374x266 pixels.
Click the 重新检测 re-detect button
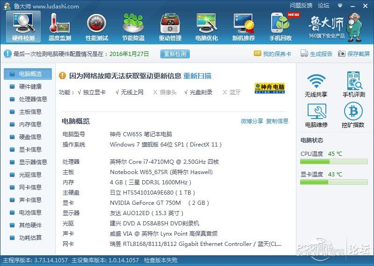pos(175,54)
